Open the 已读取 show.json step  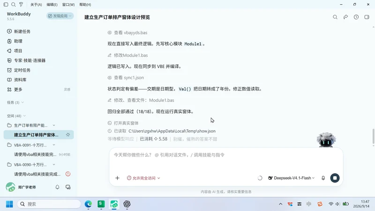tap(162, 131)
